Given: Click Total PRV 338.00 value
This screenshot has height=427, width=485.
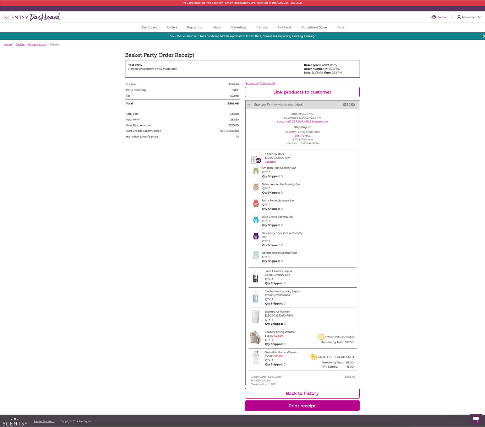Looking at the screenshot, I should pos(234,114).
